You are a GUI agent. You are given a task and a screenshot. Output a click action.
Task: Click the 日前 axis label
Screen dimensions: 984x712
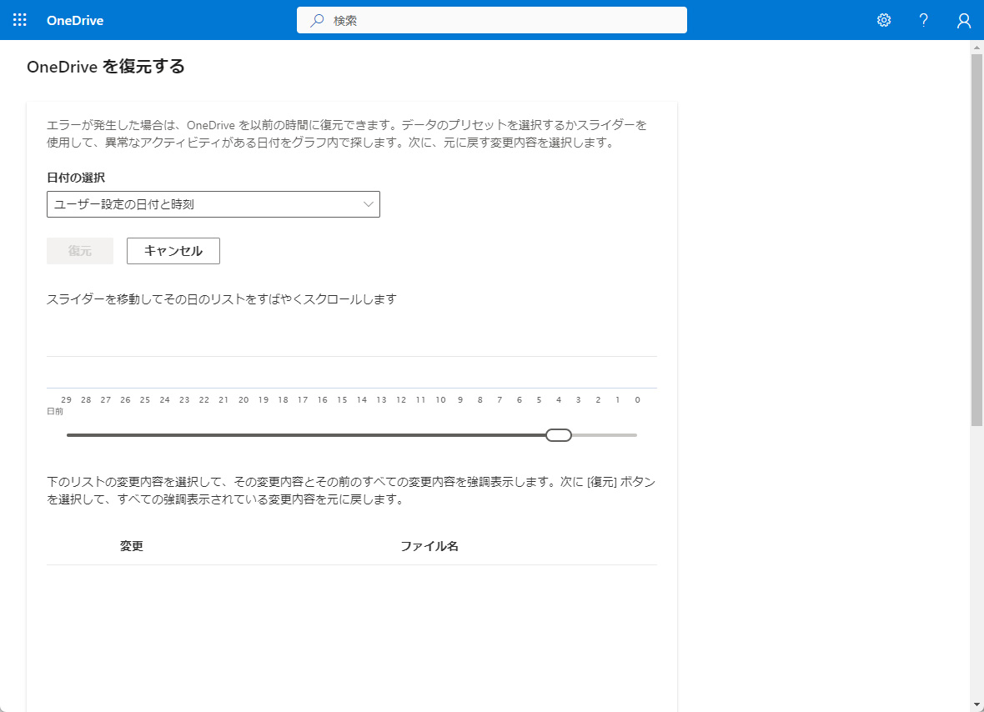pyautogui.click(x=55, y=412)
